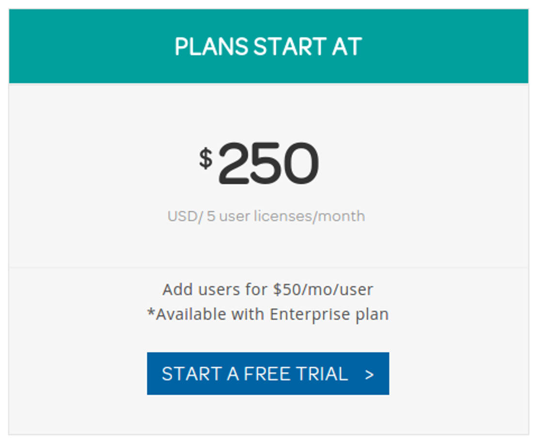Viewport: 537px width, 443px height.
Task: Click the PLANS START AT heading text
Action: pyautogui.click(x=268, y=47)
